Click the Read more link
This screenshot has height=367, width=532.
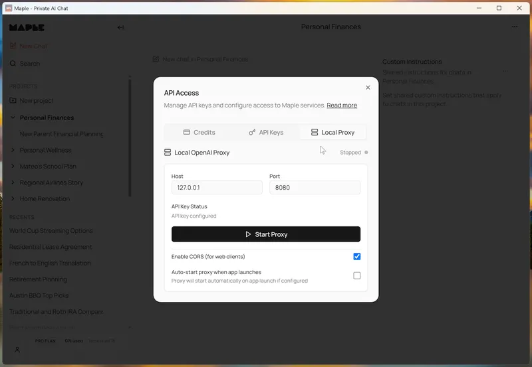342,106
